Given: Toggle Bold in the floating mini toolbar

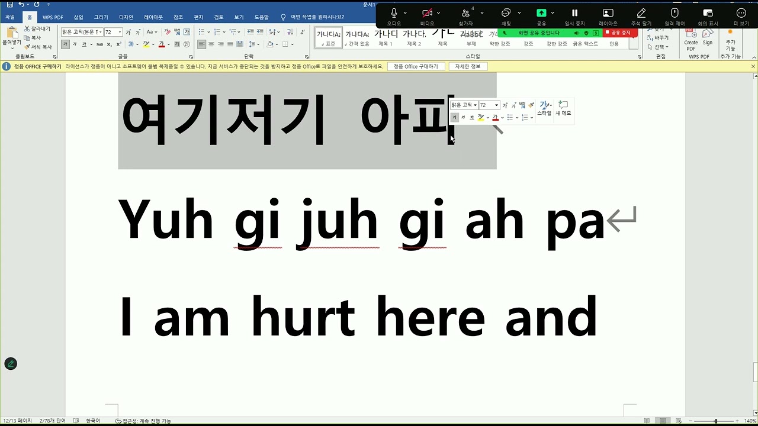Looking at the screenshot, I should pos(454,118).
